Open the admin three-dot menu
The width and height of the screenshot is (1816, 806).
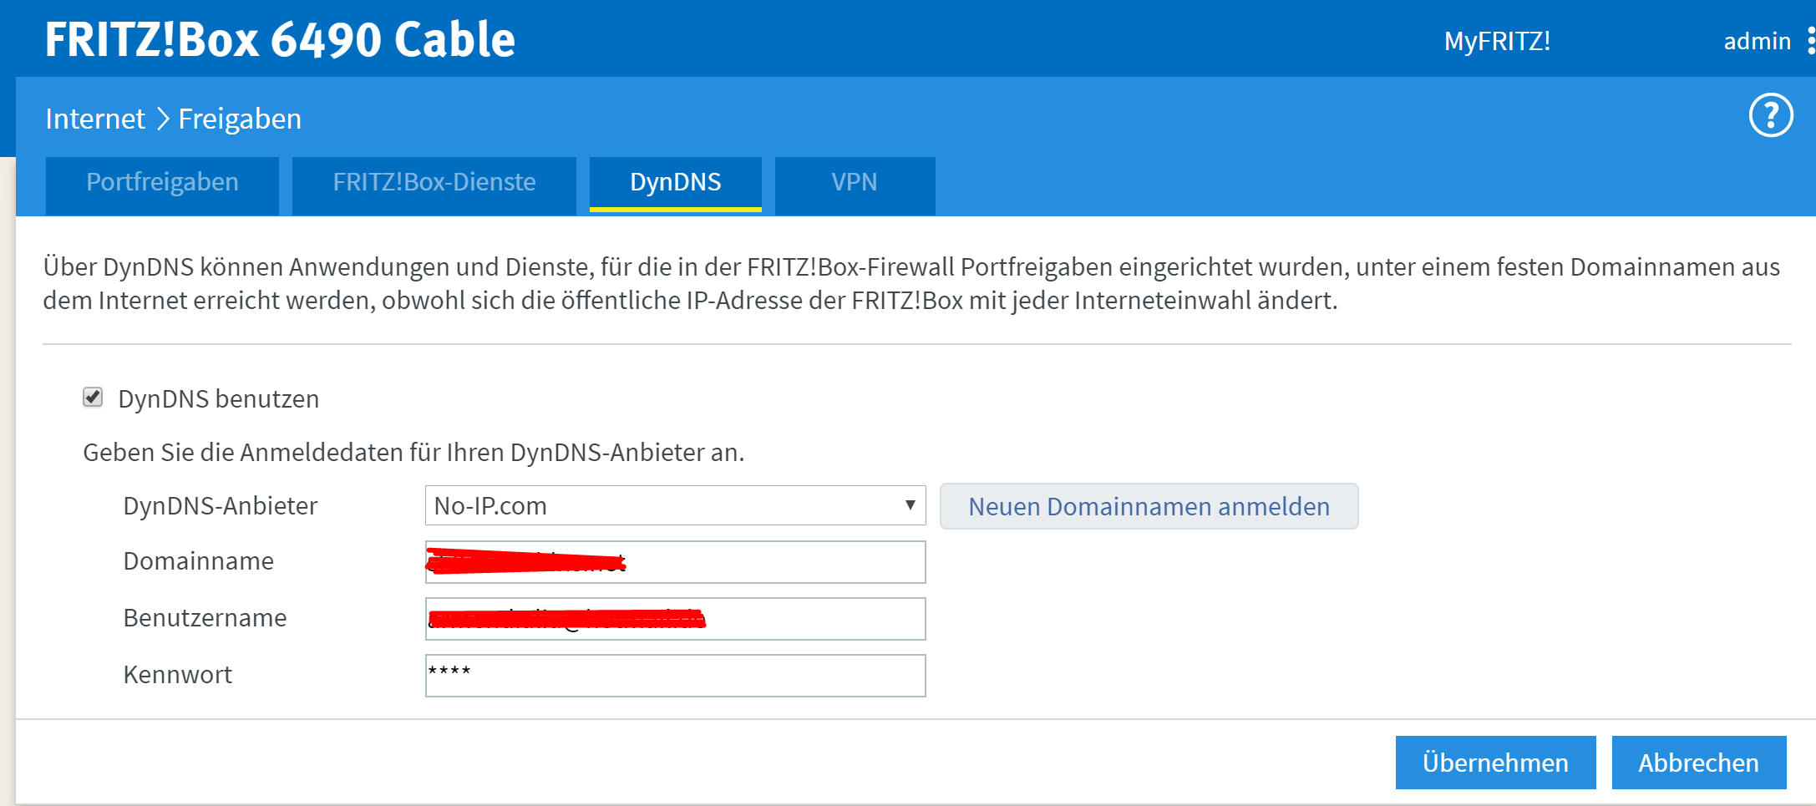pyautogui.click(x=1810, y=41)
